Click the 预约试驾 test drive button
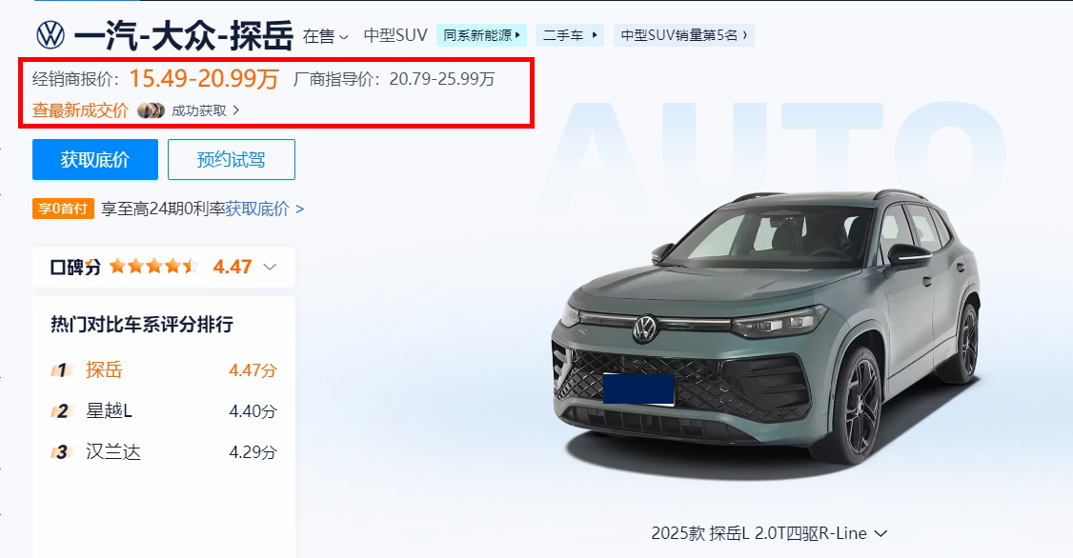Screen dimensions: 1073x558 [x=232, y=159]
